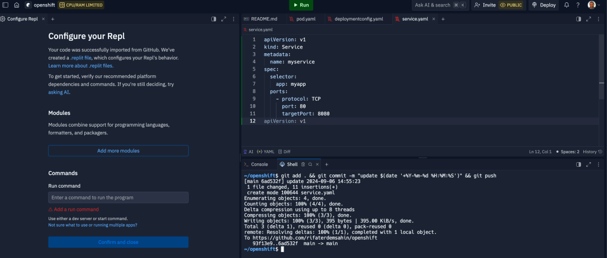607x258 pixels.
Task: Clear Shell output with trash icon
Action: pos(303,165)
